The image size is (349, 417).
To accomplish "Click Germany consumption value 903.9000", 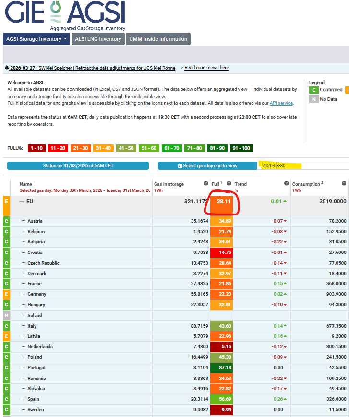I will point(336,294).
